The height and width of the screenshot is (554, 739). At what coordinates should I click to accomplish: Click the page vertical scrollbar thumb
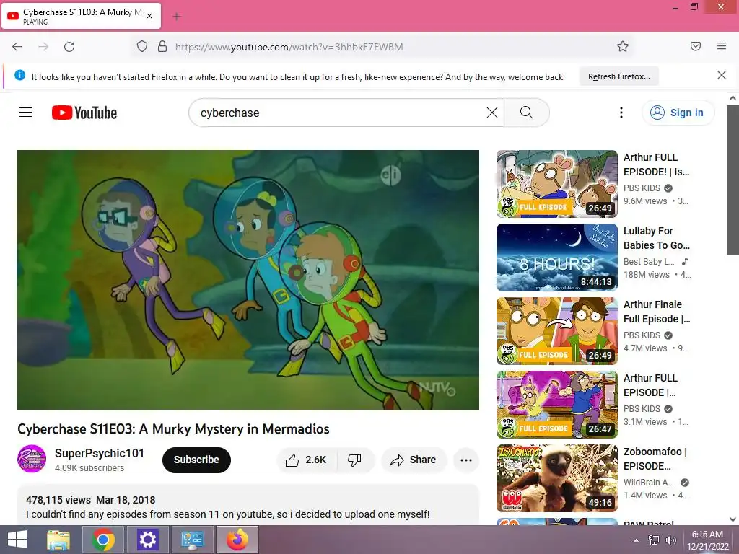pos(733,179)
